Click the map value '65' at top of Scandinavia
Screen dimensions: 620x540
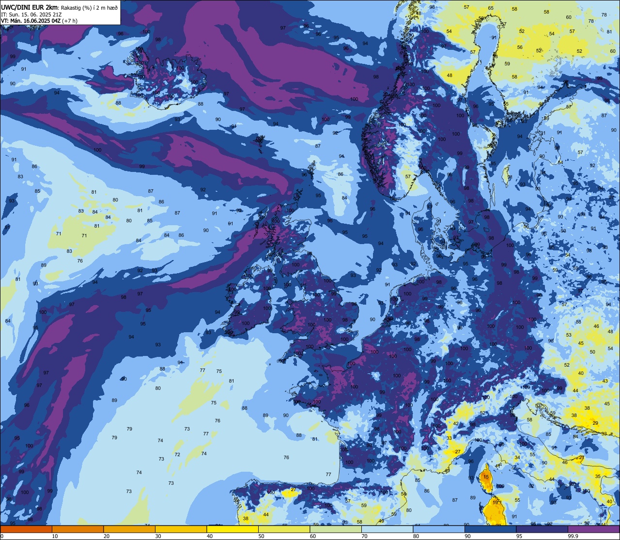(491, 8)
